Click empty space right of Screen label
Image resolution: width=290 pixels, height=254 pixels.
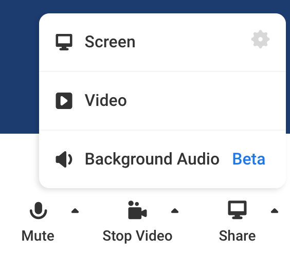point(192,42)
